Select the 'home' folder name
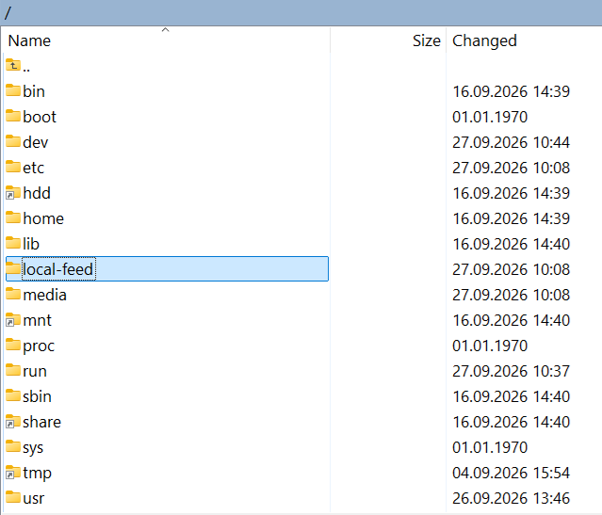This screenshot has height=515, width=602. click(43, 218)
